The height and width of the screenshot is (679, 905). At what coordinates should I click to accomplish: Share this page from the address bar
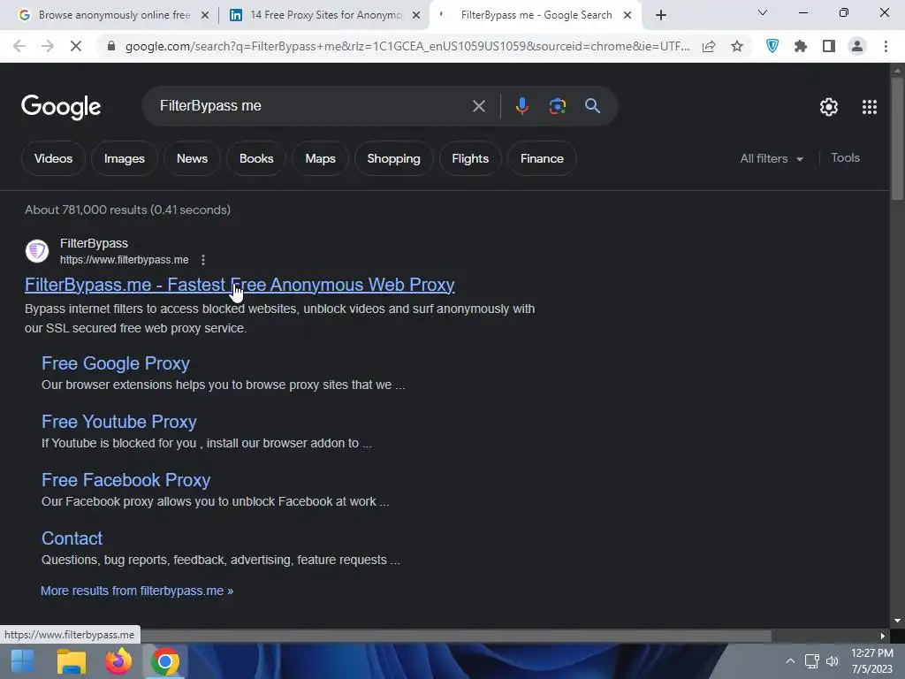[709, 46]
